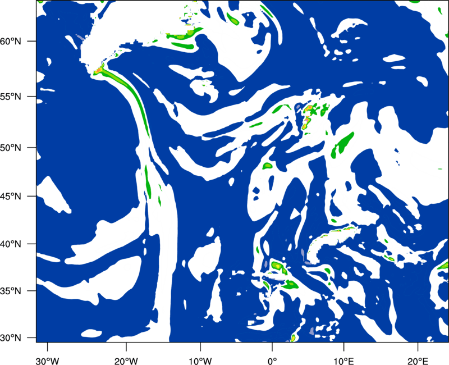
Task: Click the 40°N latitude label
Action: (11, 244)
